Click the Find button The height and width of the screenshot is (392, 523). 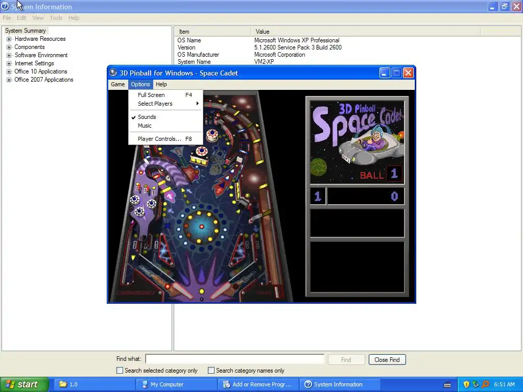[346, 360]
